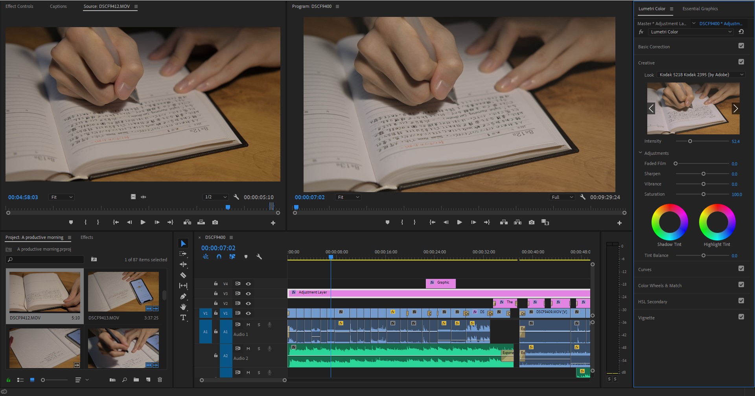Open the Look preset dropdown

click(x=701, y=75)
